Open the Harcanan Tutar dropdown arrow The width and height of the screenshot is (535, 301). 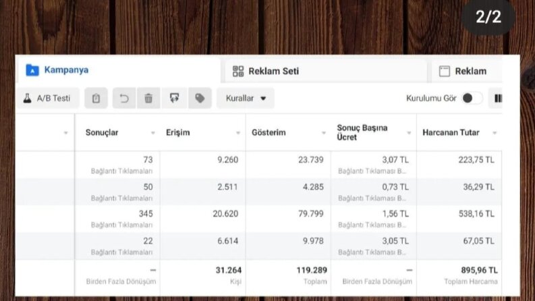tap(495, 133)
